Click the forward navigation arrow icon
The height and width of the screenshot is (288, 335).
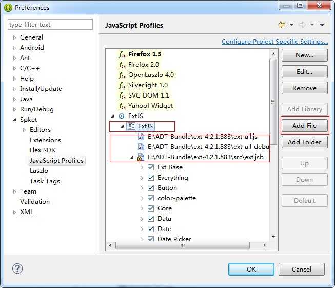pos(302,25)
